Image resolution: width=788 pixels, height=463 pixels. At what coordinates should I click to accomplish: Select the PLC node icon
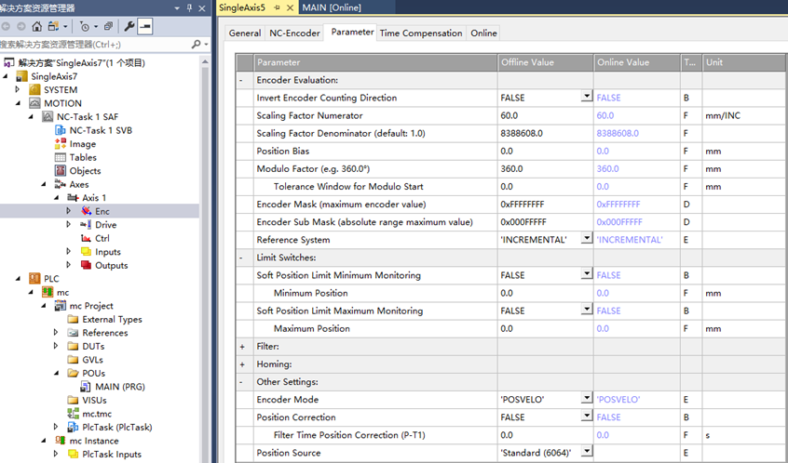pyautogui.click(x=34, y=278)
